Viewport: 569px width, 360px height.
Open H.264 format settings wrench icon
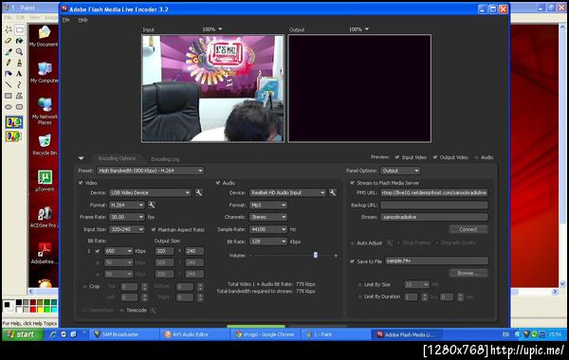[152, 205]
